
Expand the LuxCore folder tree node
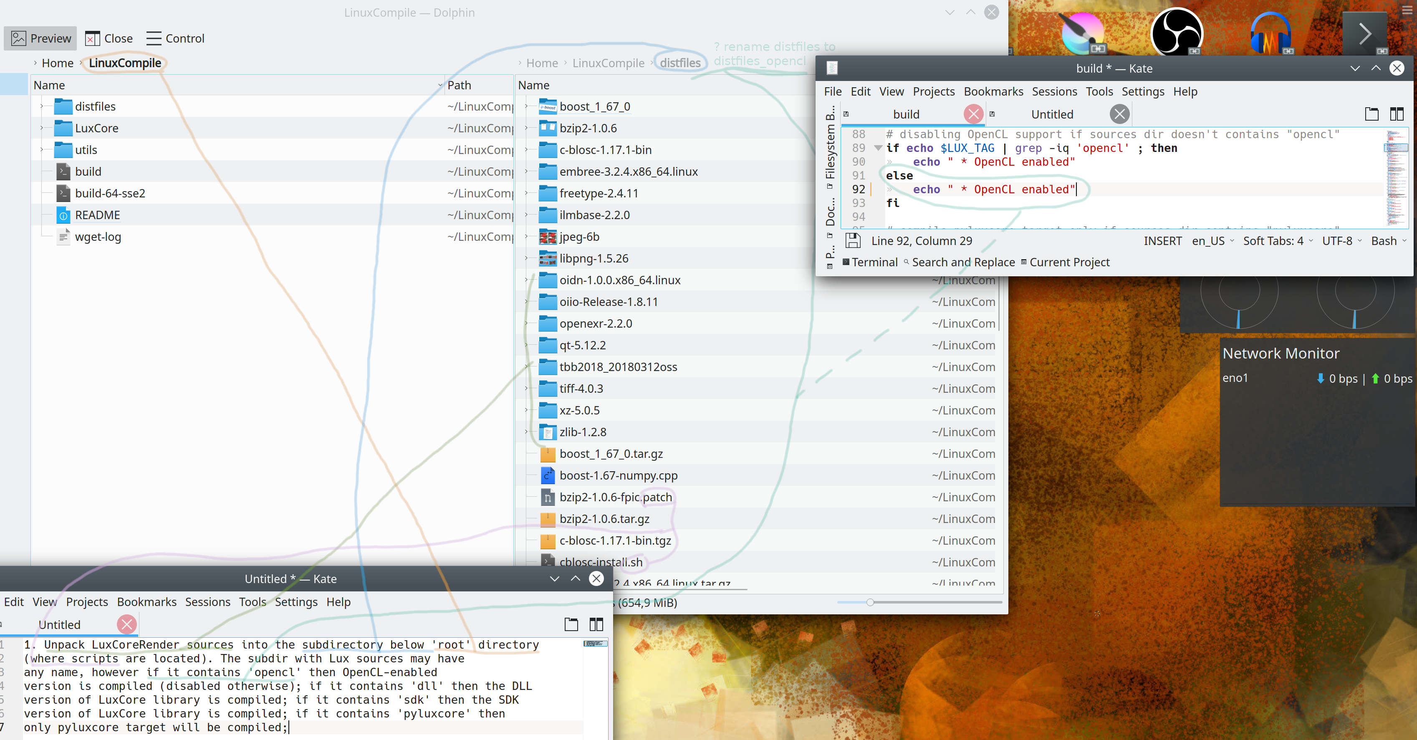point(42,128)
